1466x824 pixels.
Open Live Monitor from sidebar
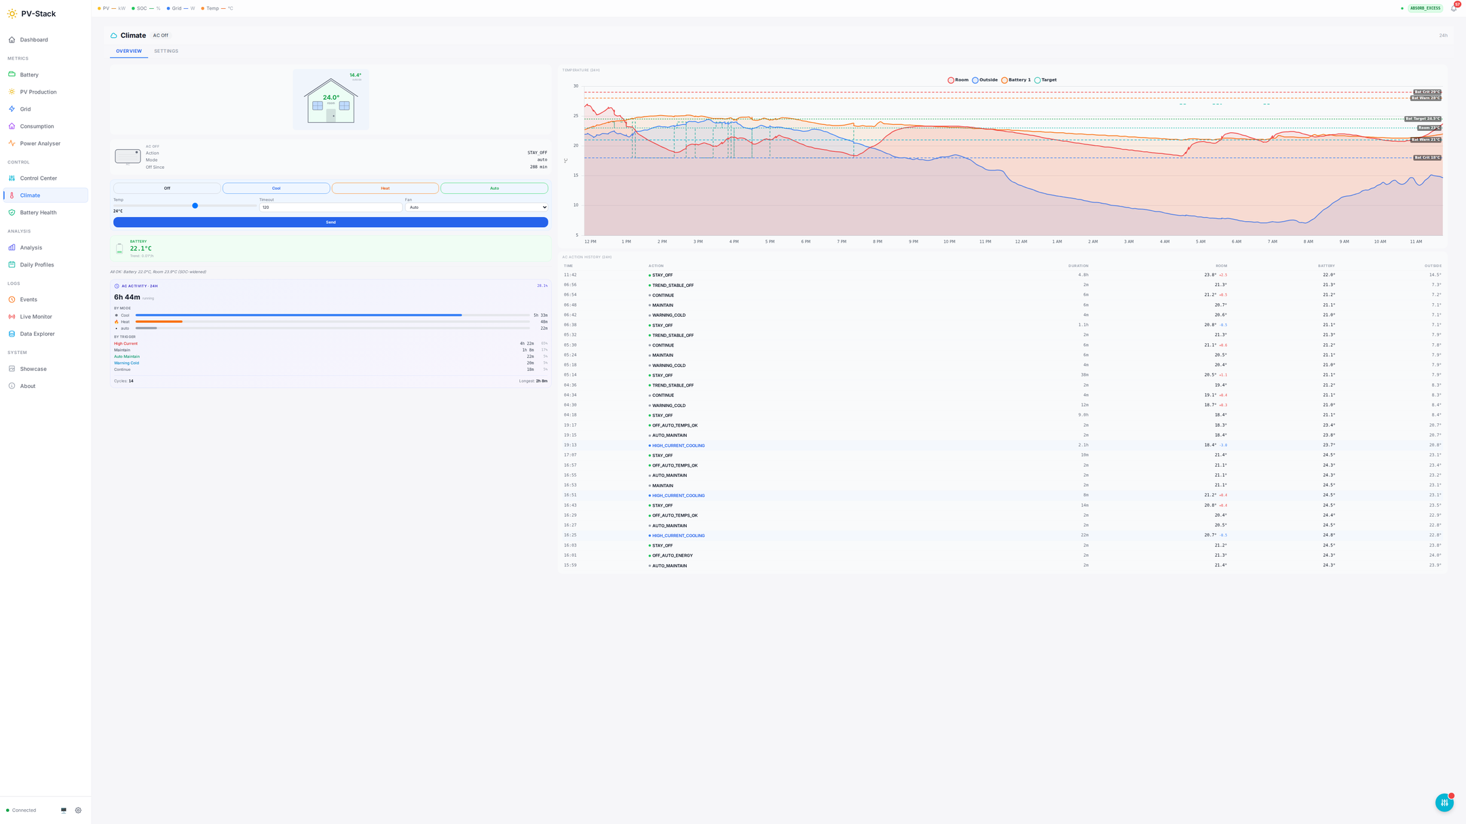pos(35,317)
